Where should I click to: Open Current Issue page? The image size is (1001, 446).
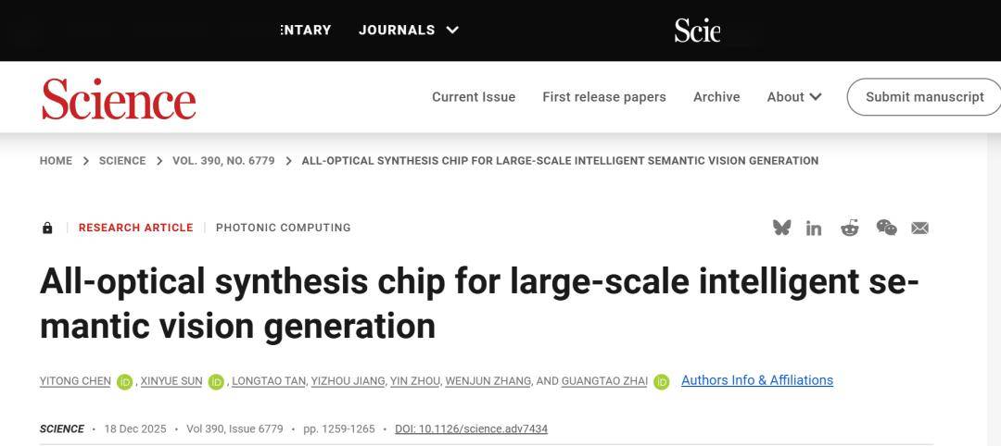[474, 97]
